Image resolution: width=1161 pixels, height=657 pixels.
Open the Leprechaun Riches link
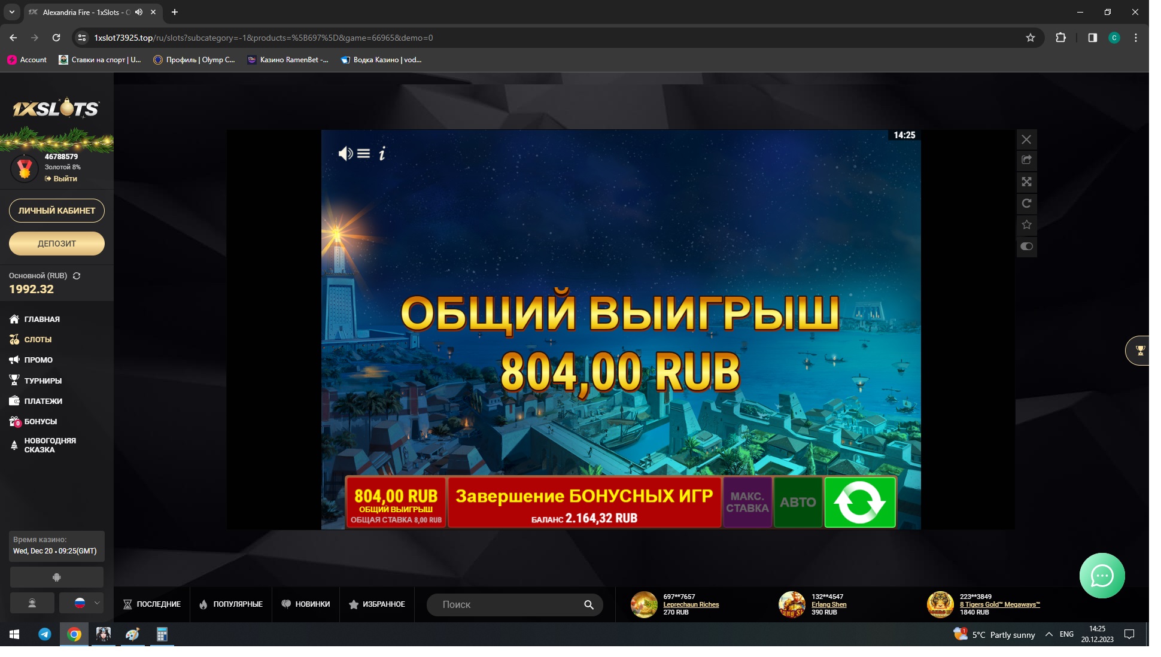click(x=691, y=604)
